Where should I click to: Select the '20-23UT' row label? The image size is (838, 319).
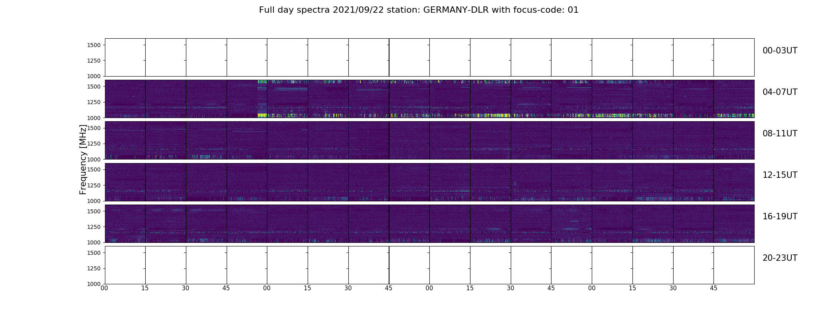click(780, 258)
